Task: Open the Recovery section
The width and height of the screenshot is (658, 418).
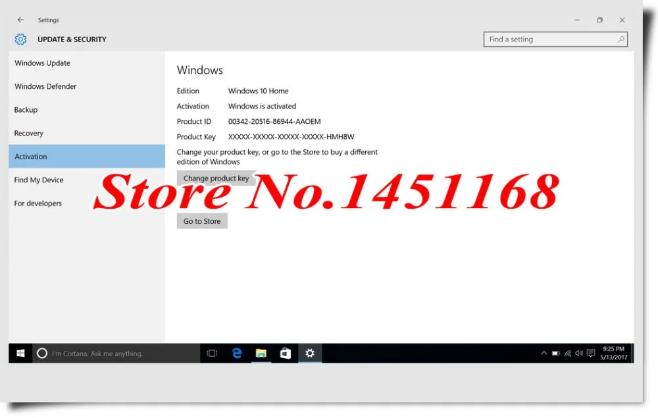Action: coord(87,133)
